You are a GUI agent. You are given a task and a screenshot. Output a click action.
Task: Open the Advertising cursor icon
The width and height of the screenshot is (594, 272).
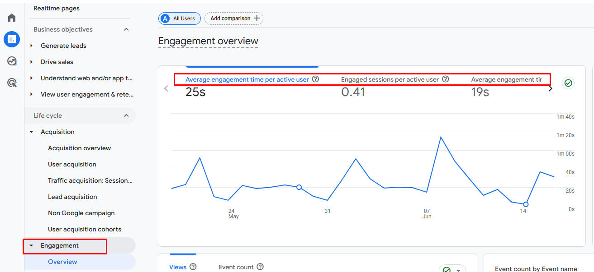pyautogui.click(x=12, y=83)
